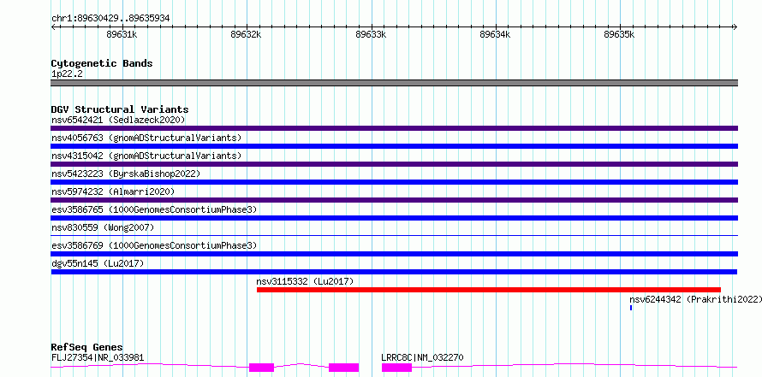Select the RefSeq Genes track heading
The height and width of the screenshot is (377, 762).
coord(87,347)
